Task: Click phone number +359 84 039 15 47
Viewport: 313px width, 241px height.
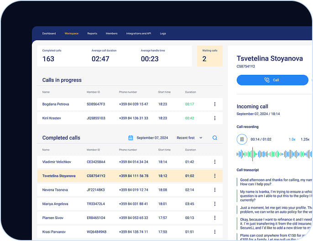Action: [134, 104]
